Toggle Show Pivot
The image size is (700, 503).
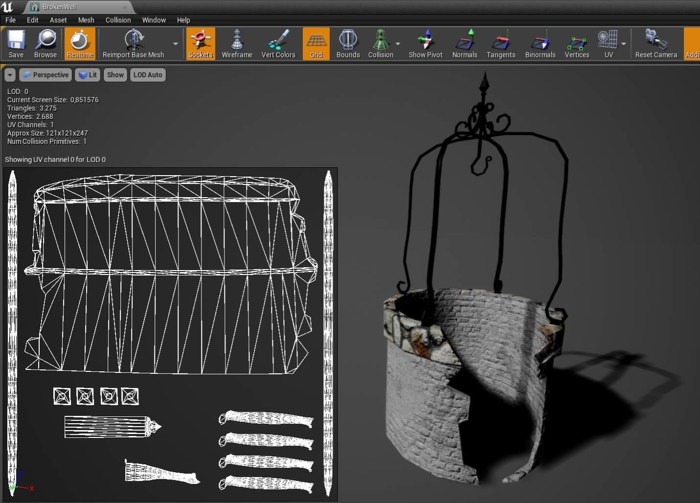coord(426,44)
